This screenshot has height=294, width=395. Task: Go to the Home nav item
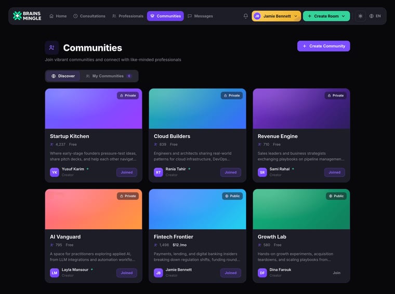[58, 16]
